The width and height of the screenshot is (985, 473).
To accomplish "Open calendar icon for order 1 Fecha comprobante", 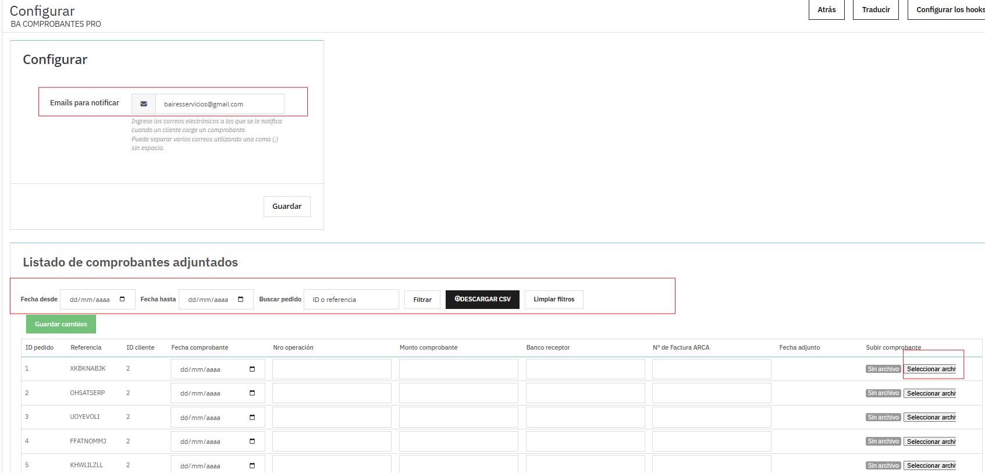I will pos(252,369).
